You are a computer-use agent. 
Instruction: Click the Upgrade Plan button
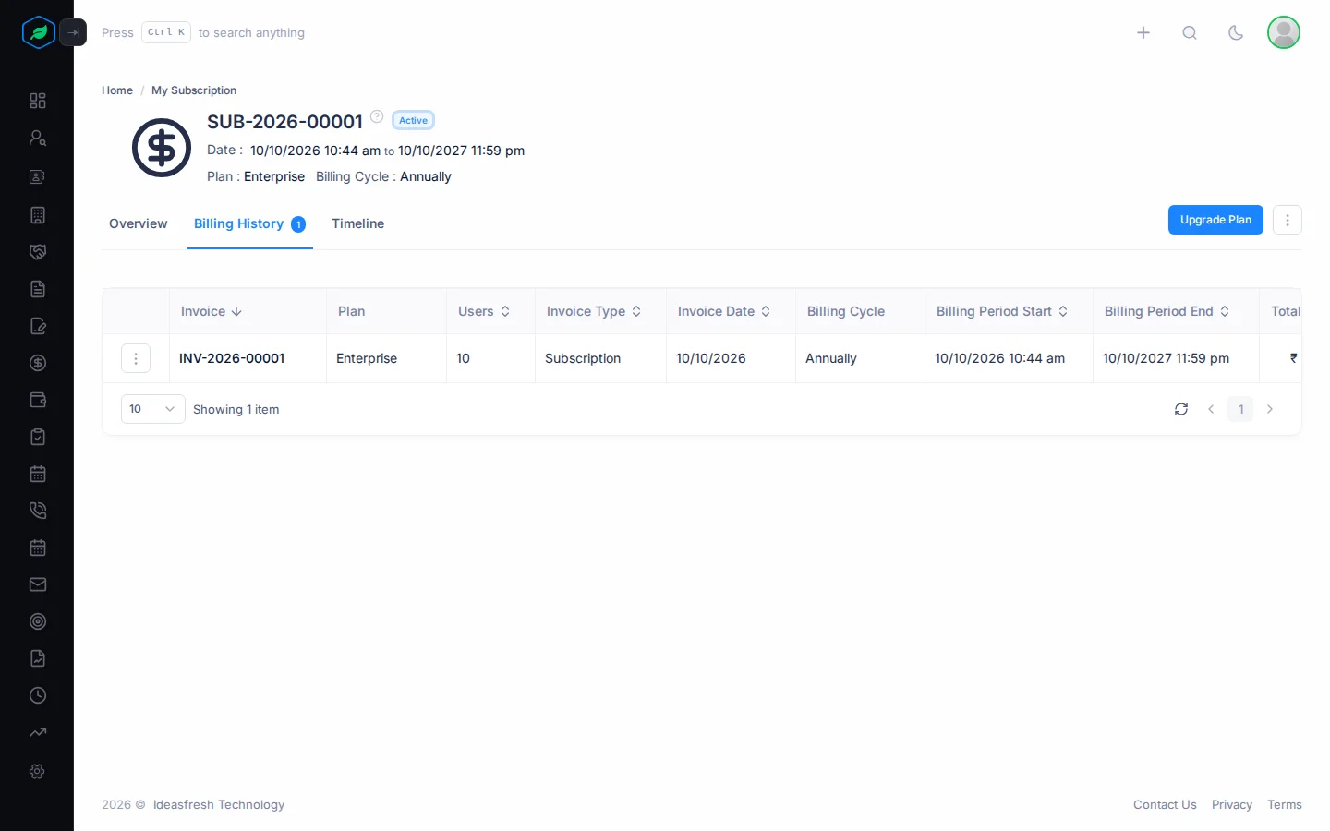(1215, 220)
